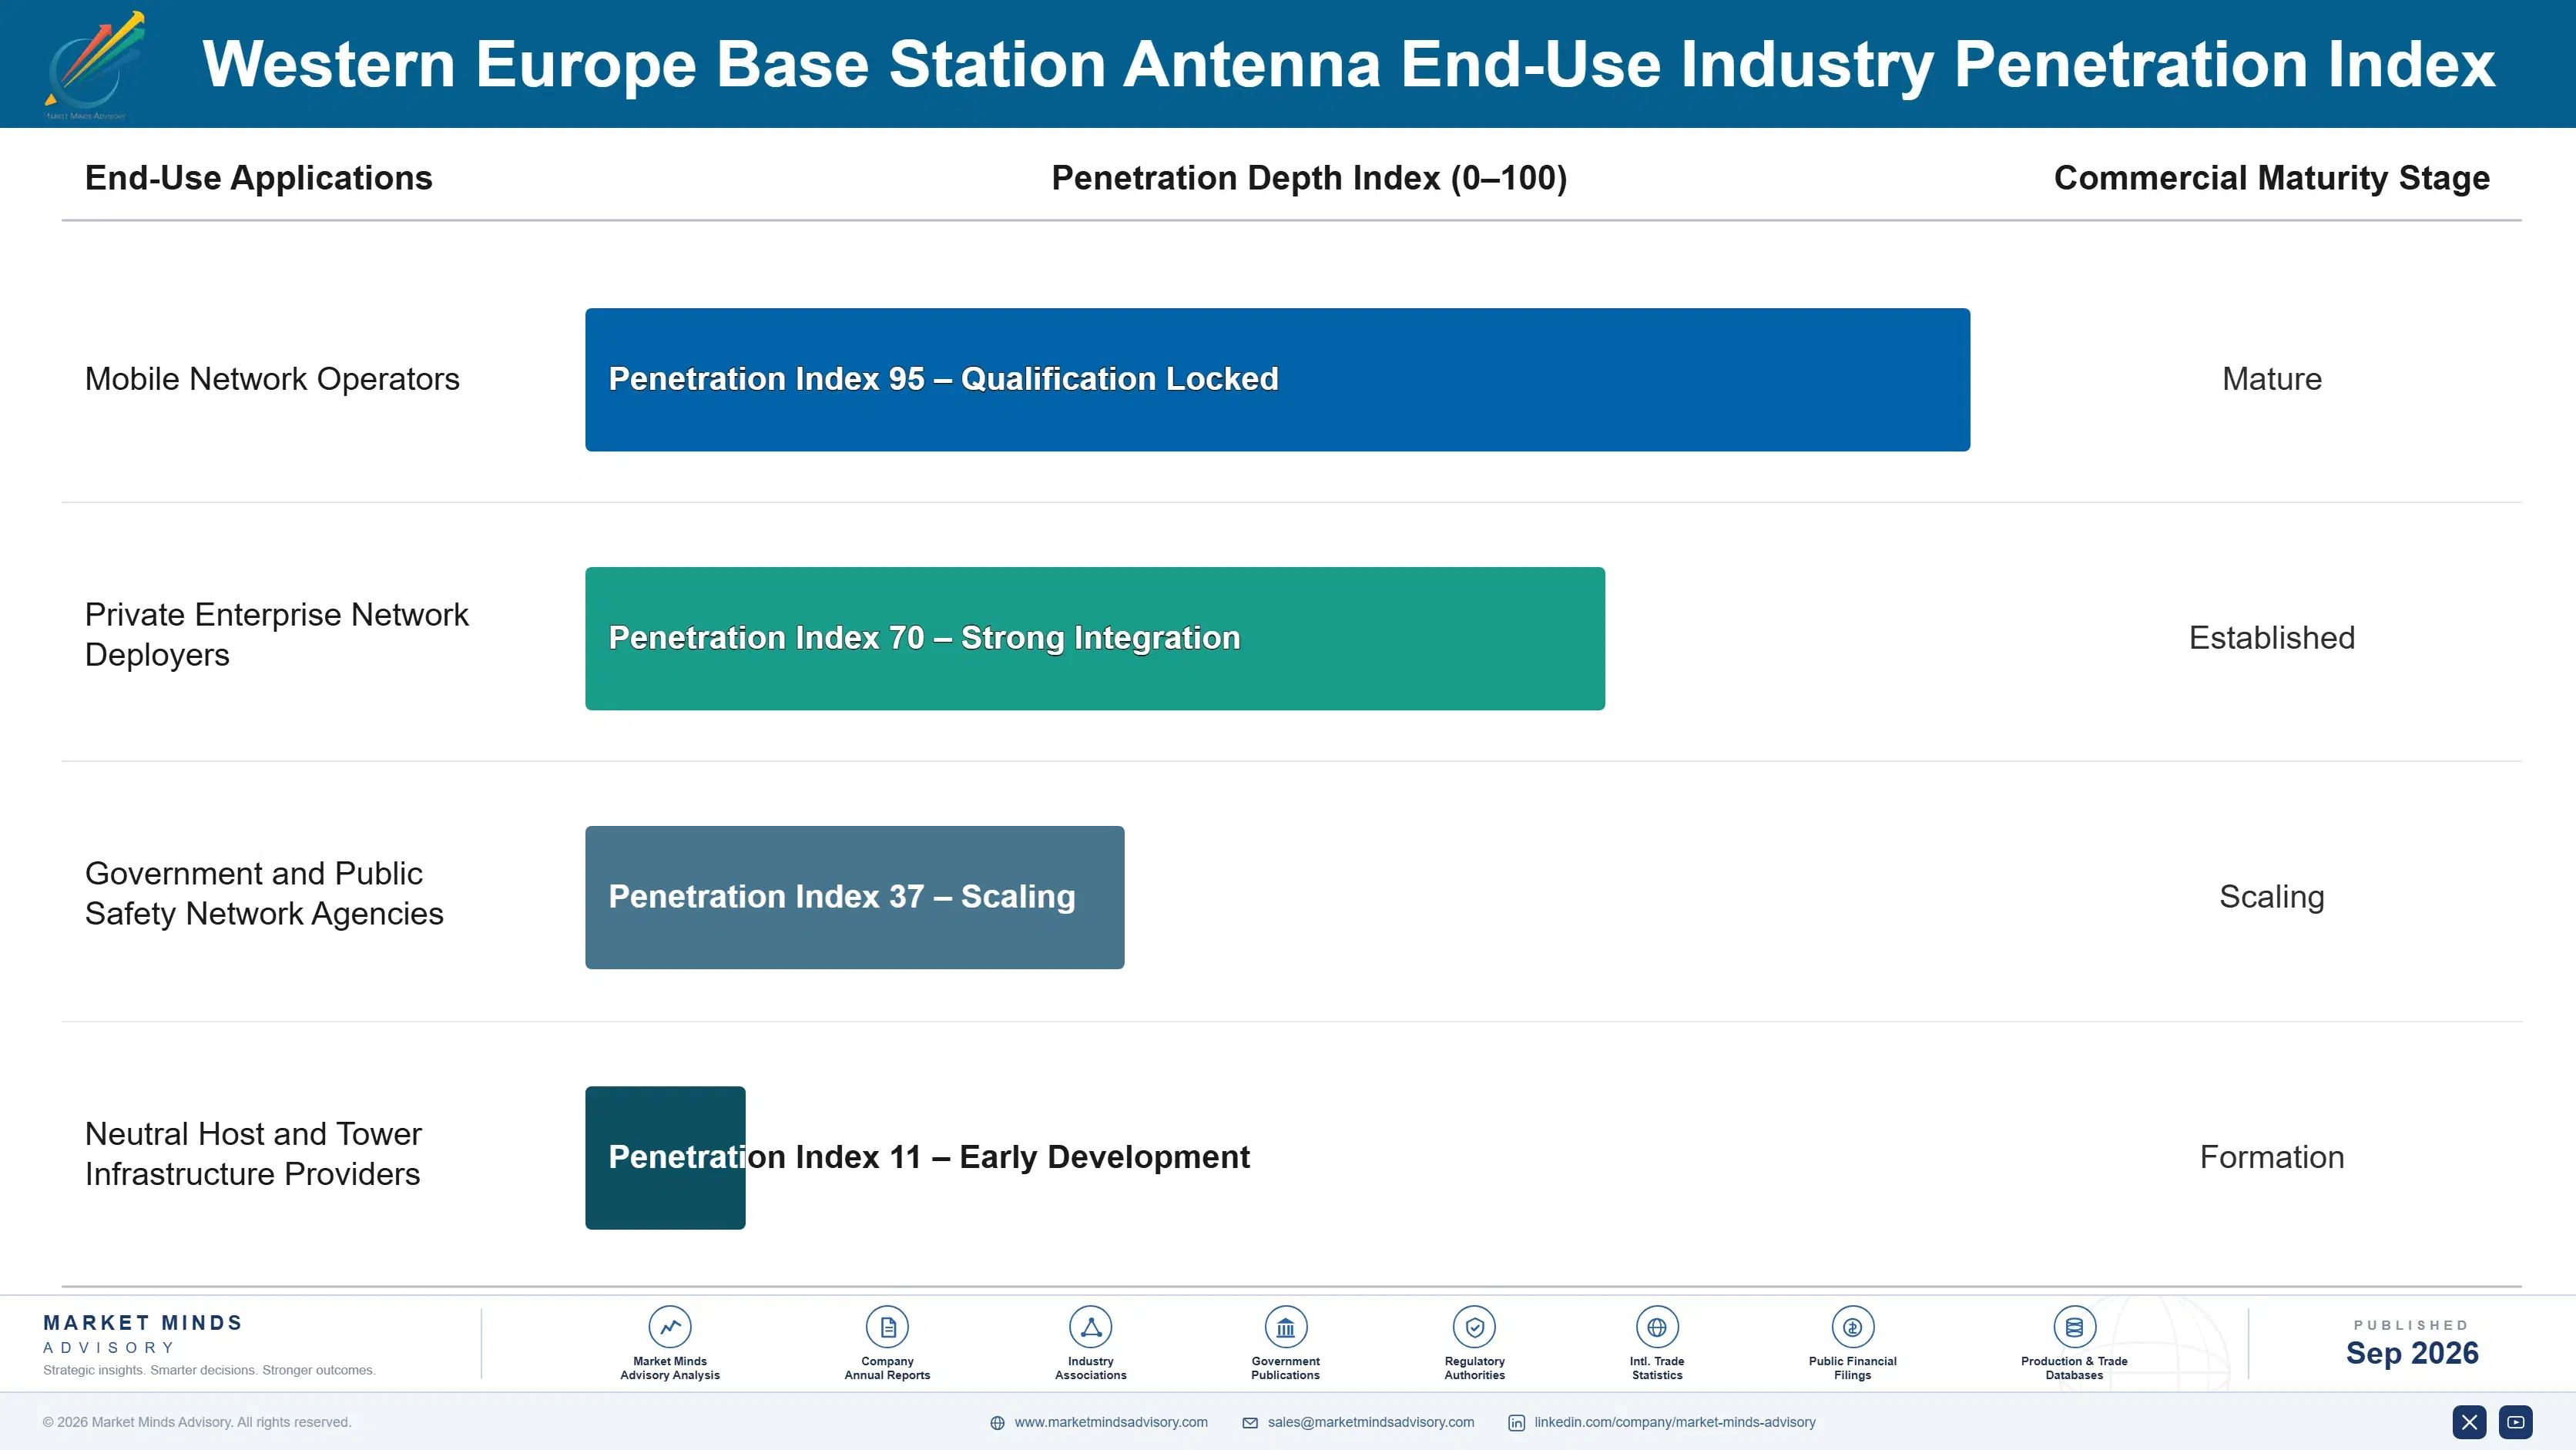Click the Industry Associations network icon

pyautogui.click(x=1090, y=1327)
